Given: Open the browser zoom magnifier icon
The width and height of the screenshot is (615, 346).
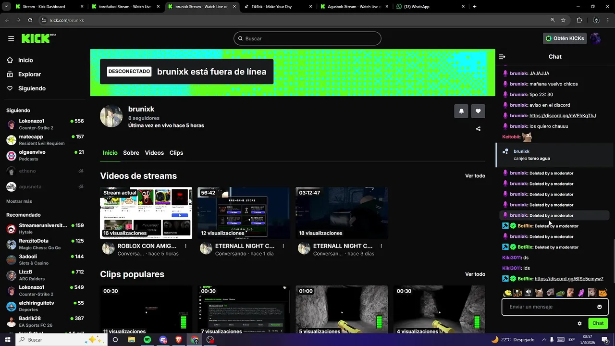Looking at the screenshot, I should point(553,20).
